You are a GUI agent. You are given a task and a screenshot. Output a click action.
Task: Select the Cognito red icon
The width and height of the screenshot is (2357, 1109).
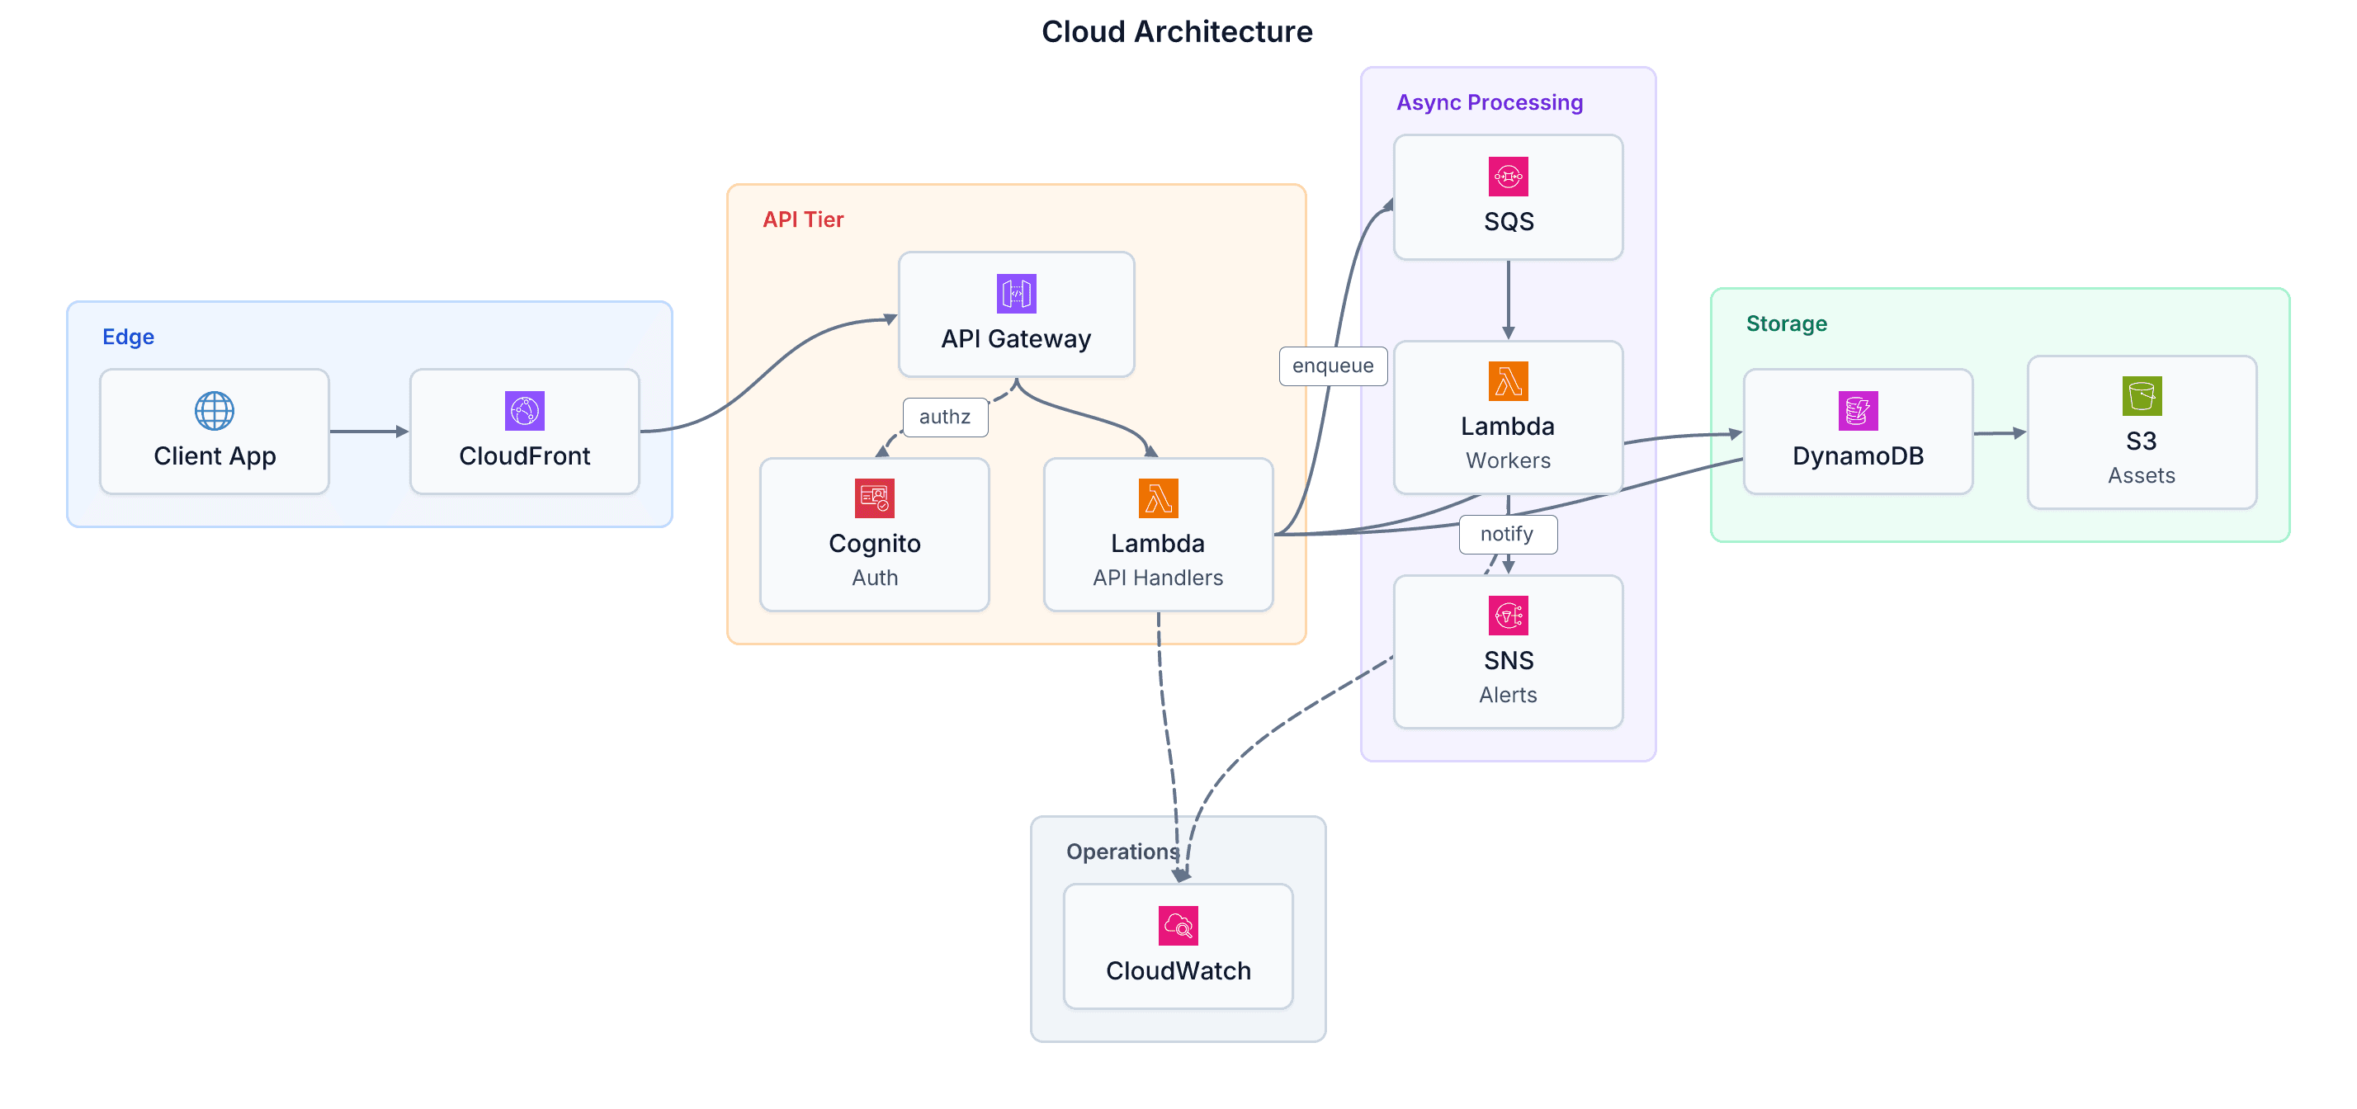[x=874, y=498]
